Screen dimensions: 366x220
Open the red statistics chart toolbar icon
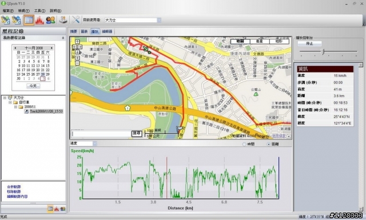(39, 20)
